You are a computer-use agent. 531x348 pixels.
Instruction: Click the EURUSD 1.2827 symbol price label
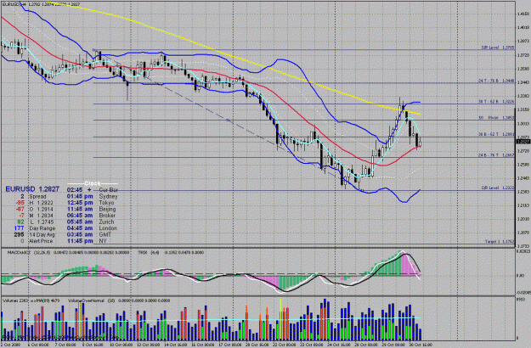pos(32,189)
